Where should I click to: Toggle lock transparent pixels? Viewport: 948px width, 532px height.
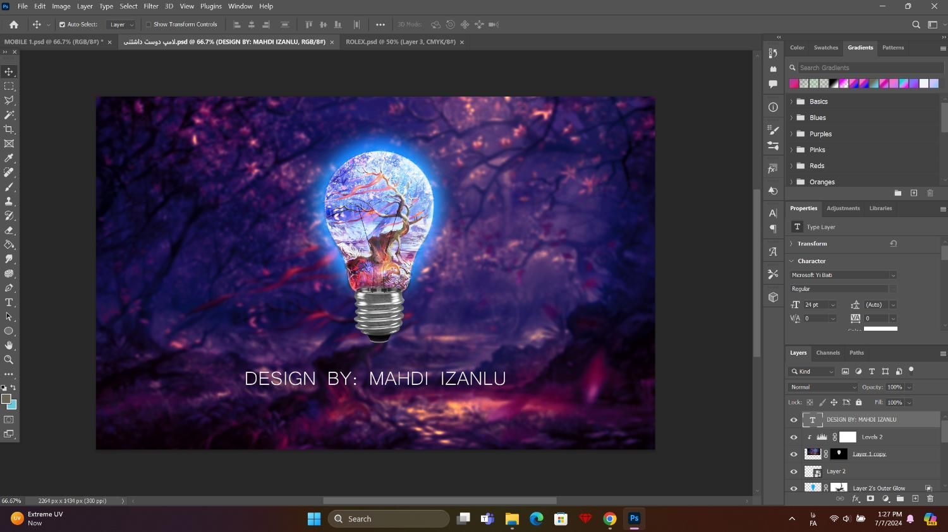click(810, 402)
